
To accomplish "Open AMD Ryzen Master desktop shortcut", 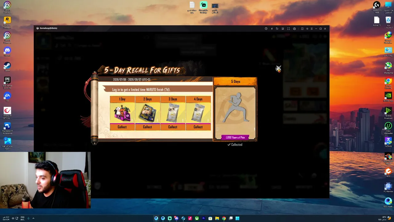I will 388,158.
